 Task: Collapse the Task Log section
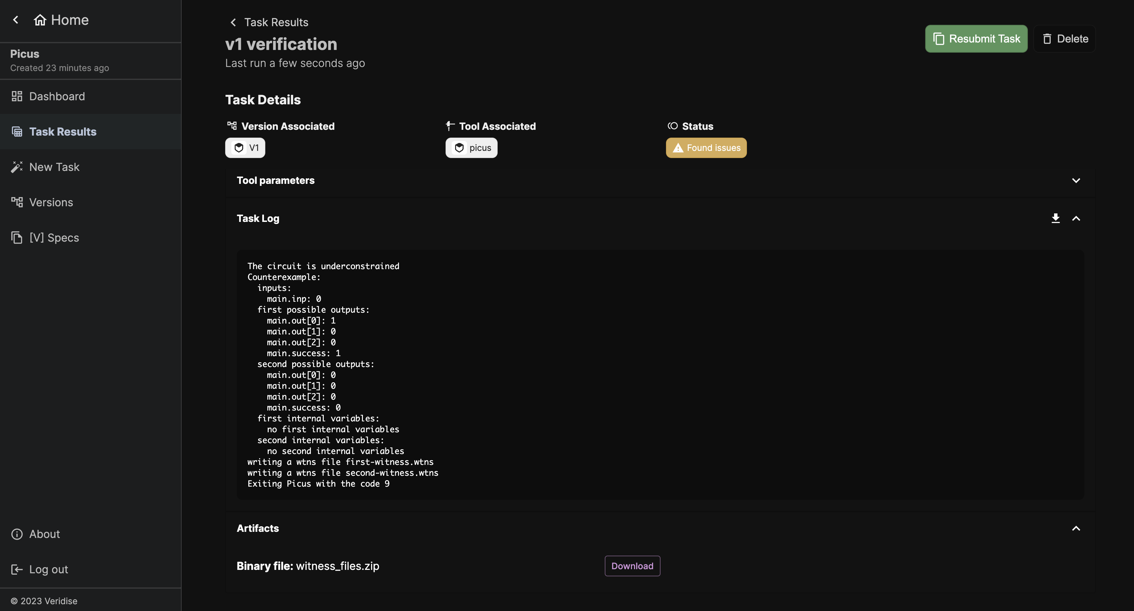click(x=1076, y=218)
